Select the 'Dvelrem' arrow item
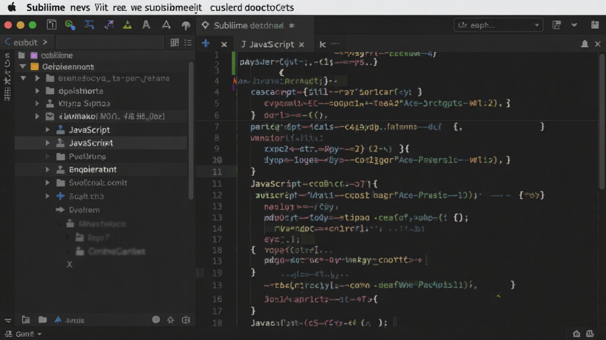Image resolution: width=606 pixels, height=340 pixels. click(x=84, y=210)
